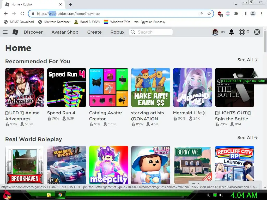Open Chrome's three-dot menu
The width and height of the screenshot is (267, 200).
261,14
